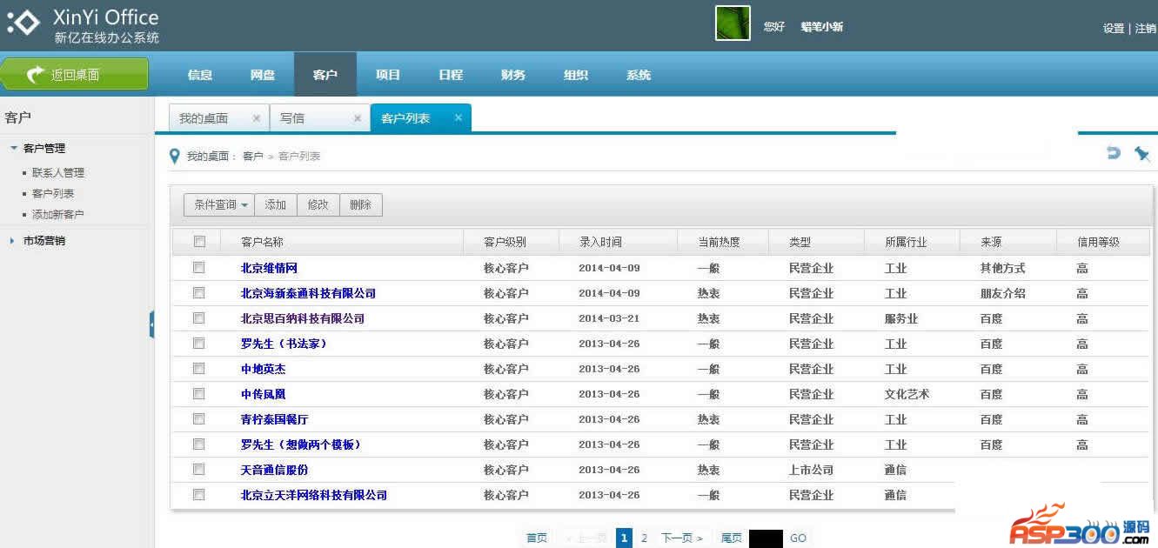Click the return arrow icon top right
1158x548 pixels.
[1113, 153]
